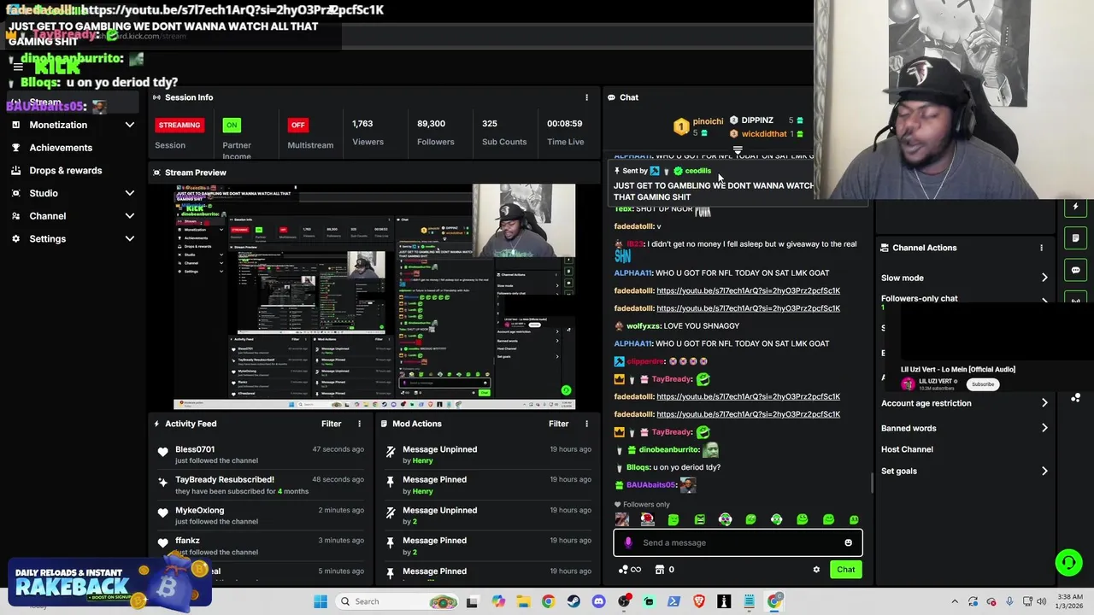Click the purple microphone icon in chat box
Image resolution: width=1094 pixels, height=615 pixels.
point(628,542)
